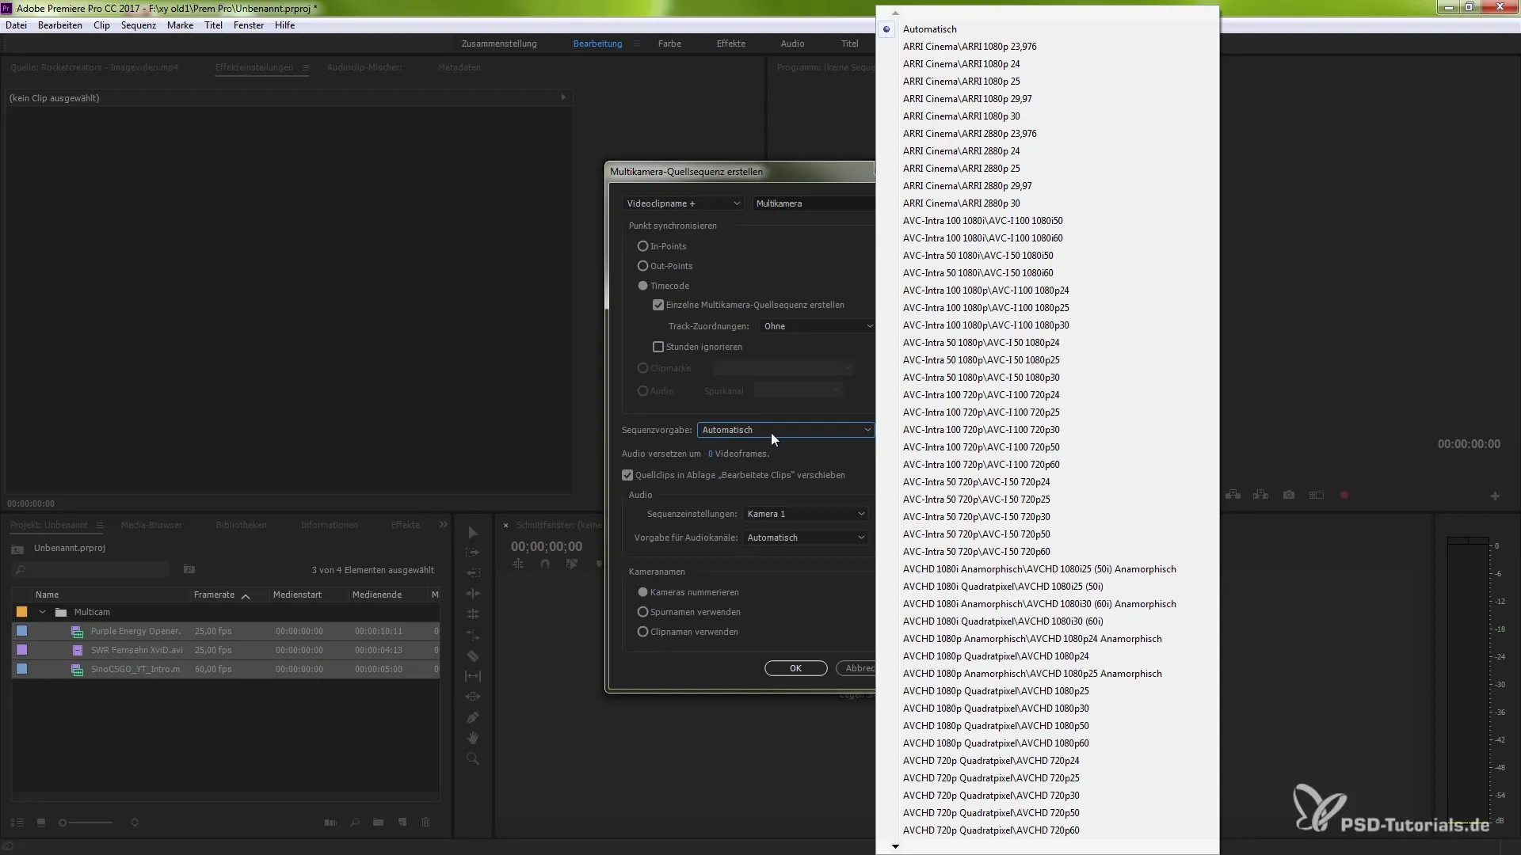Open button editor plus icon

[x=1495, y=496]
